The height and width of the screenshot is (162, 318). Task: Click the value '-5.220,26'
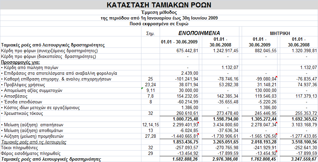(267, 102)
